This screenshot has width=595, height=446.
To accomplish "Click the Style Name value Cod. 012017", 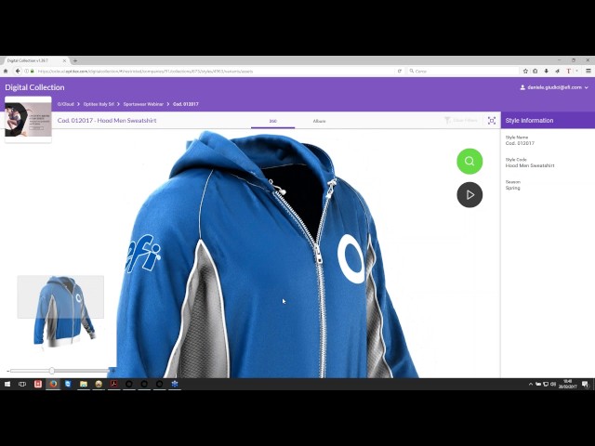I will point(520,143).
